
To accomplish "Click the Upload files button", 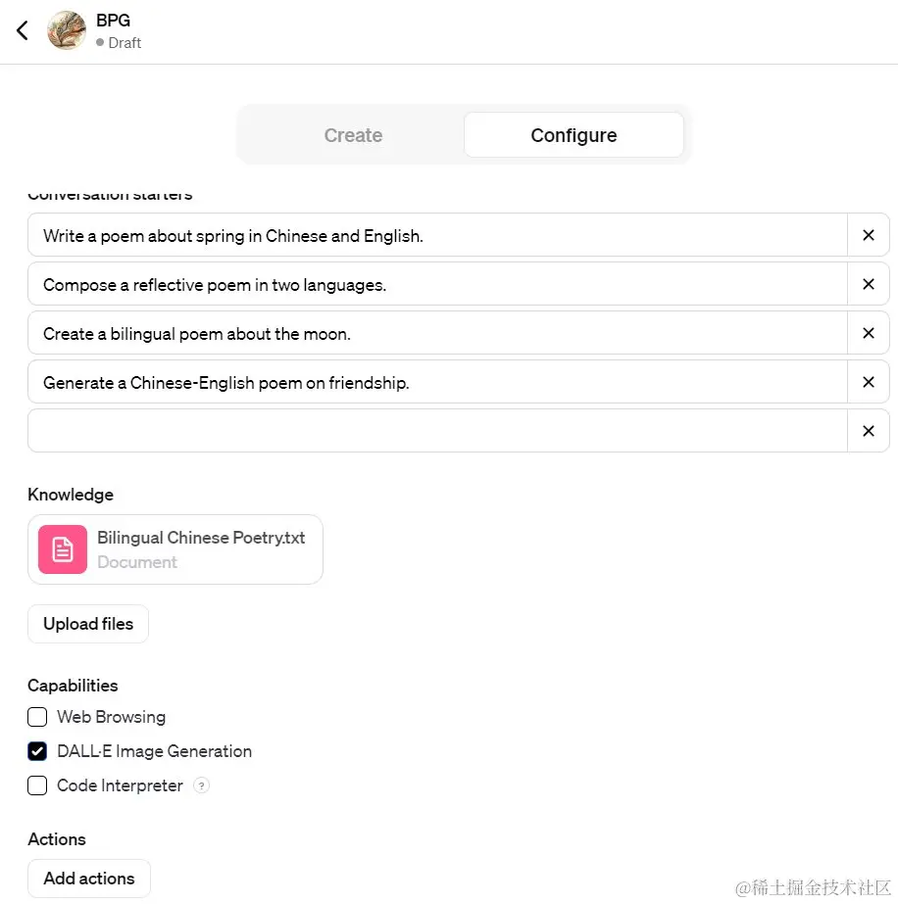I will pyautogui.click(x=87, y=624).
